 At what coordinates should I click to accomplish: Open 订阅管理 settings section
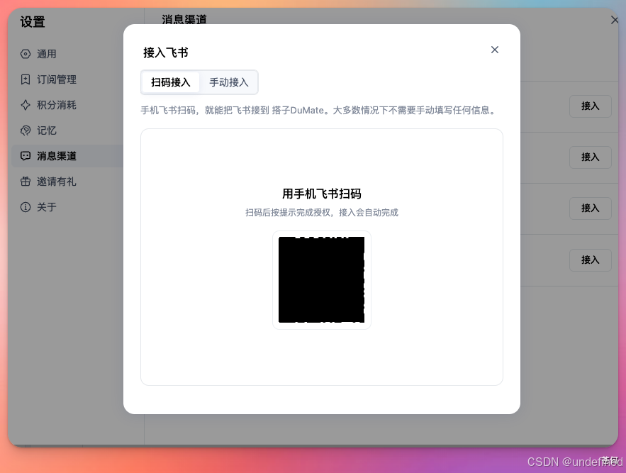[x=67, y=79]
